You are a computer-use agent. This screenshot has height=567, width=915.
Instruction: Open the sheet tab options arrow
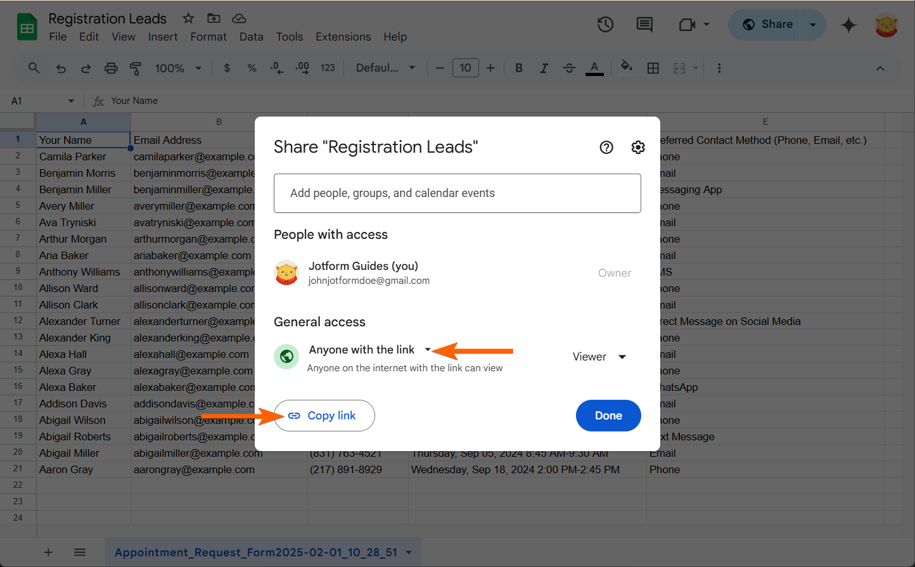point(409,552)
